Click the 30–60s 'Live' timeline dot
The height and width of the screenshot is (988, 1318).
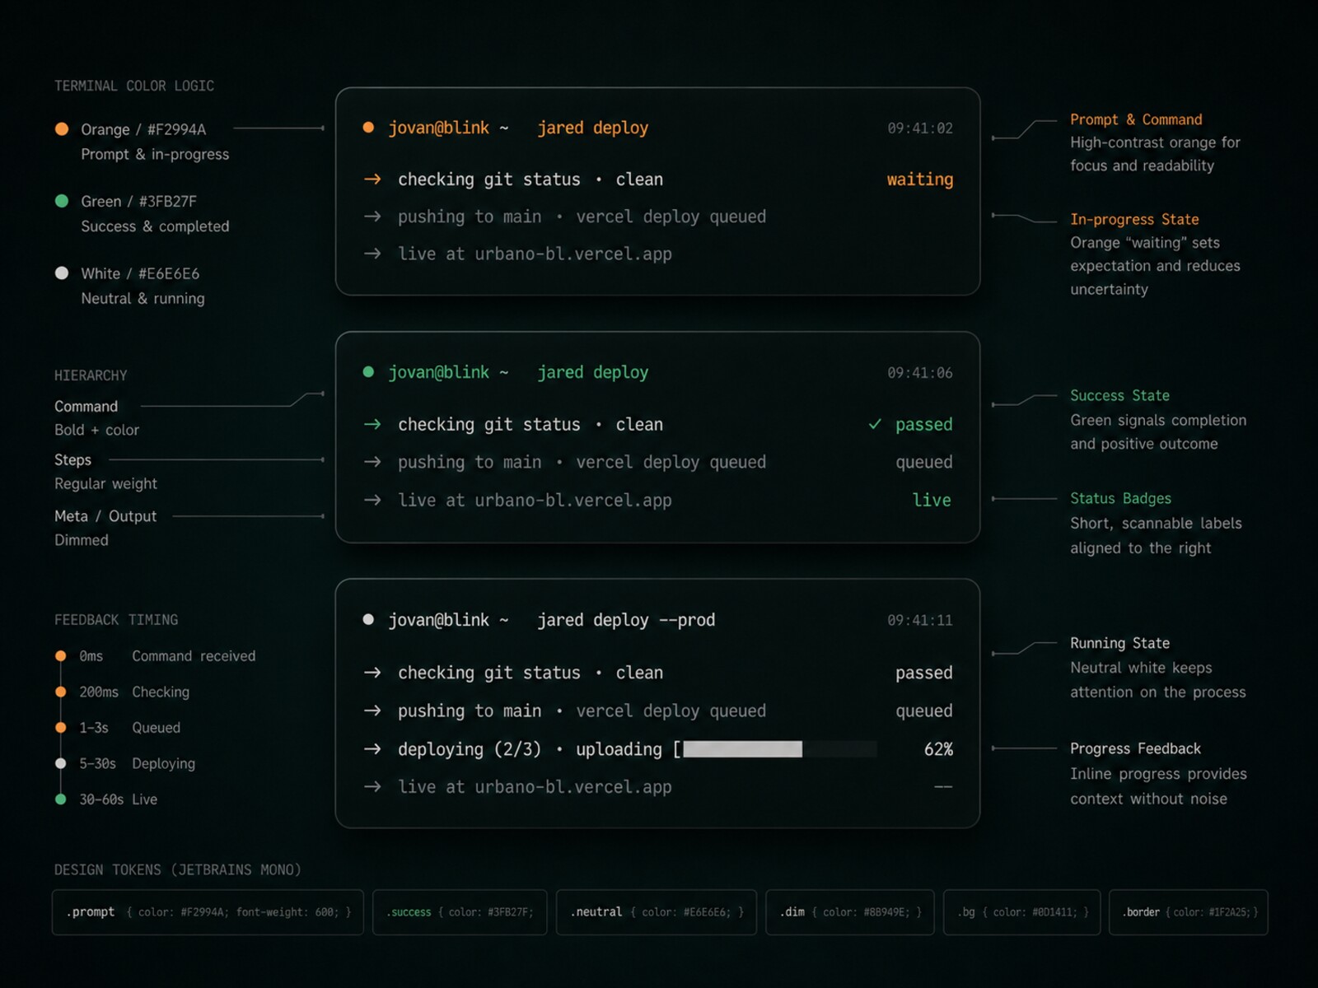[x=60, y=799]
